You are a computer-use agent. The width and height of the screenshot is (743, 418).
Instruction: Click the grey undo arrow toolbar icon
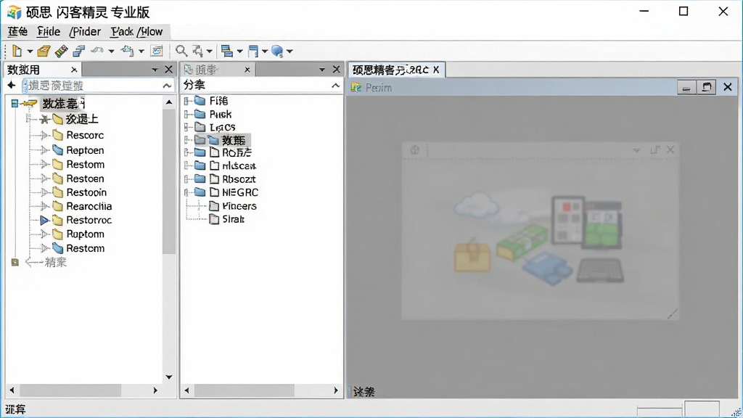(x=98, y=50)
